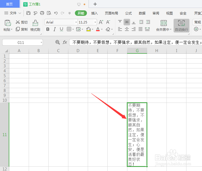The height and width of the screenshot is (171, 202).
Task: Decrease font size with A-
Action: pyautogui.click(x=108, y=22)
